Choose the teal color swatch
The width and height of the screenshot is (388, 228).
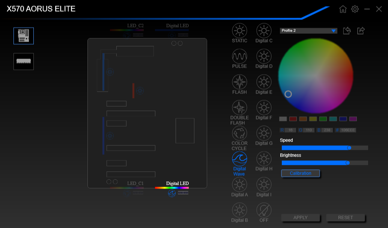pyautogui.click(x=333, y=119)
